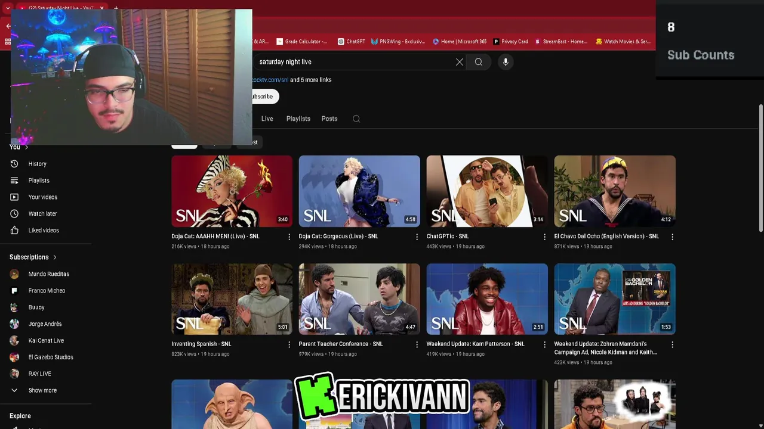The image size is (764, 429).
Task: Open the 'and 5 more links' channel links
Action: pos(310,80)
